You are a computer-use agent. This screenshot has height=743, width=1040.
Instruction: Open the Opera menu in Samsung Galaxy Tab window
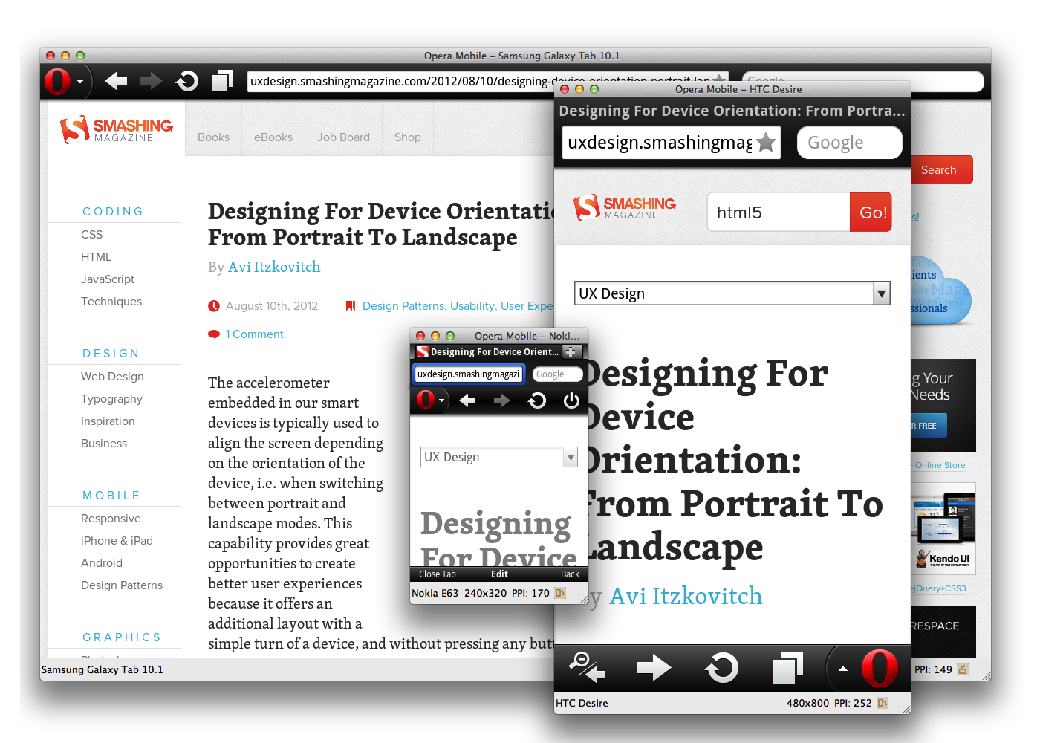(62, 81)
